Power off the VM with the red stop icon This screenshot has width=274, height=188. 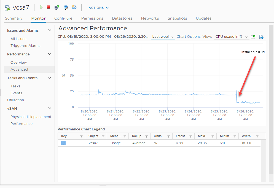pyautogui.click(x=48, y=7)
